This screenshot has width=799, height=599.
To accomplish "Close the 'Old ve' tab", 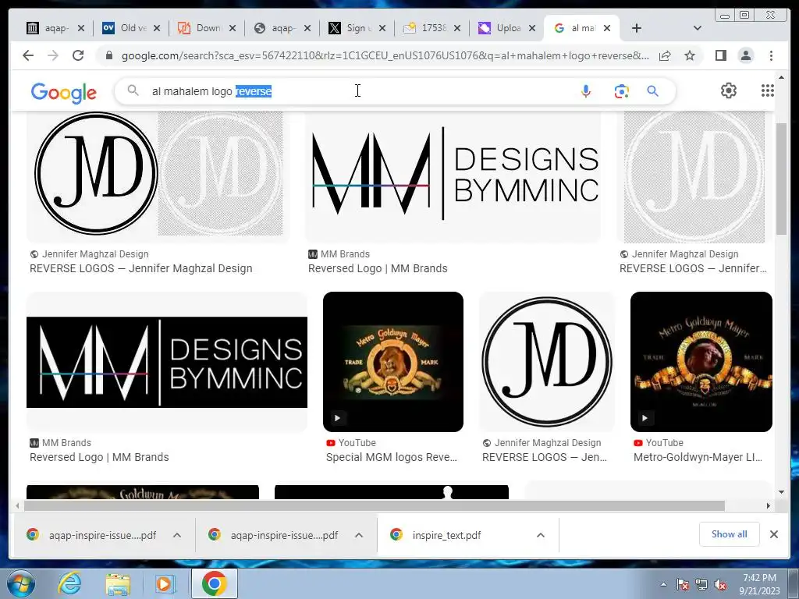I will pyautogui.click(x=157, y=28).
